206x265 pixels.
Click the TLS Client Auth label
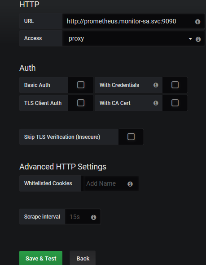[x=43, y=103]
